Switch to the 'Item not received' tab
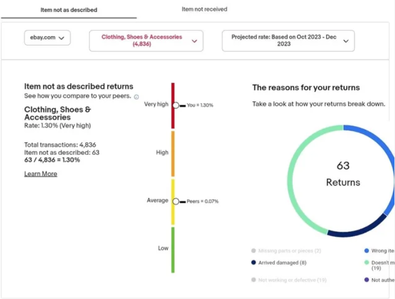 tap(204, 9)
